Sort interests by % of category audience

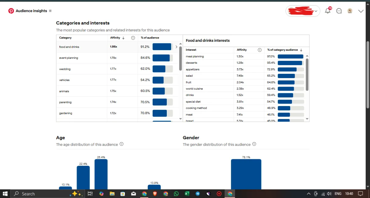(285, 50)
